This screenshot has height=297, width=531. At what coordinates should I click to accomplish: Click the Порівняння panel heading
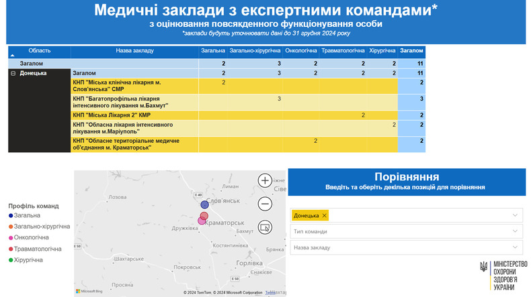pos(407,177)
